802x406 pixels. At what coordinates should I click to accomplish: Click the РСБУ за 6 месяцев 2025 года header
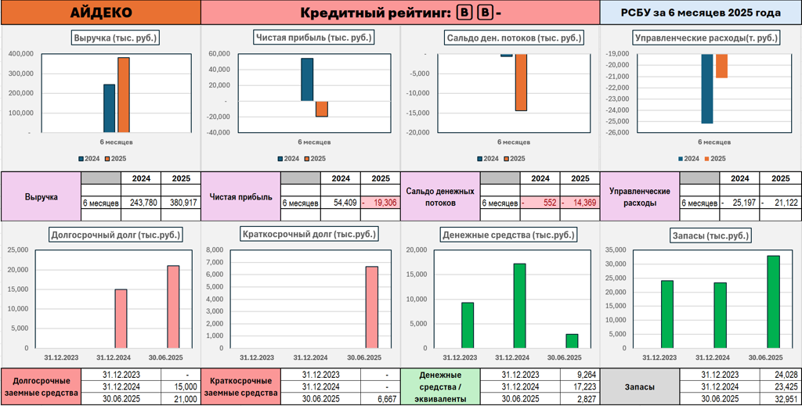[700, 13]
